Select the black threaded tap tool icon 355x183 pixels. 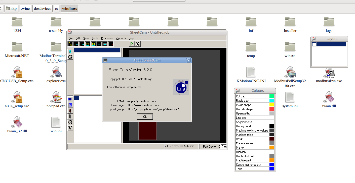tap(70, 116)
